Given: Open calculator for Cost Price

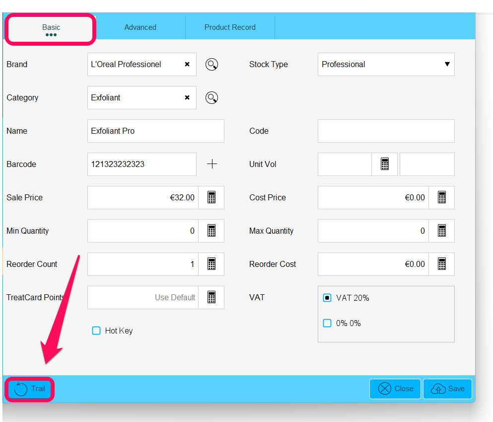Looking at the screenshot, I should 442,198.
